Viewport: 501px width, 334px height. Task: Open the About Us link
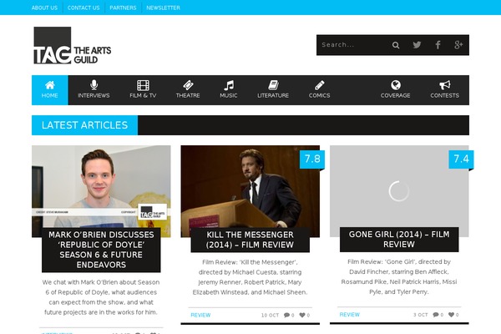44,8
